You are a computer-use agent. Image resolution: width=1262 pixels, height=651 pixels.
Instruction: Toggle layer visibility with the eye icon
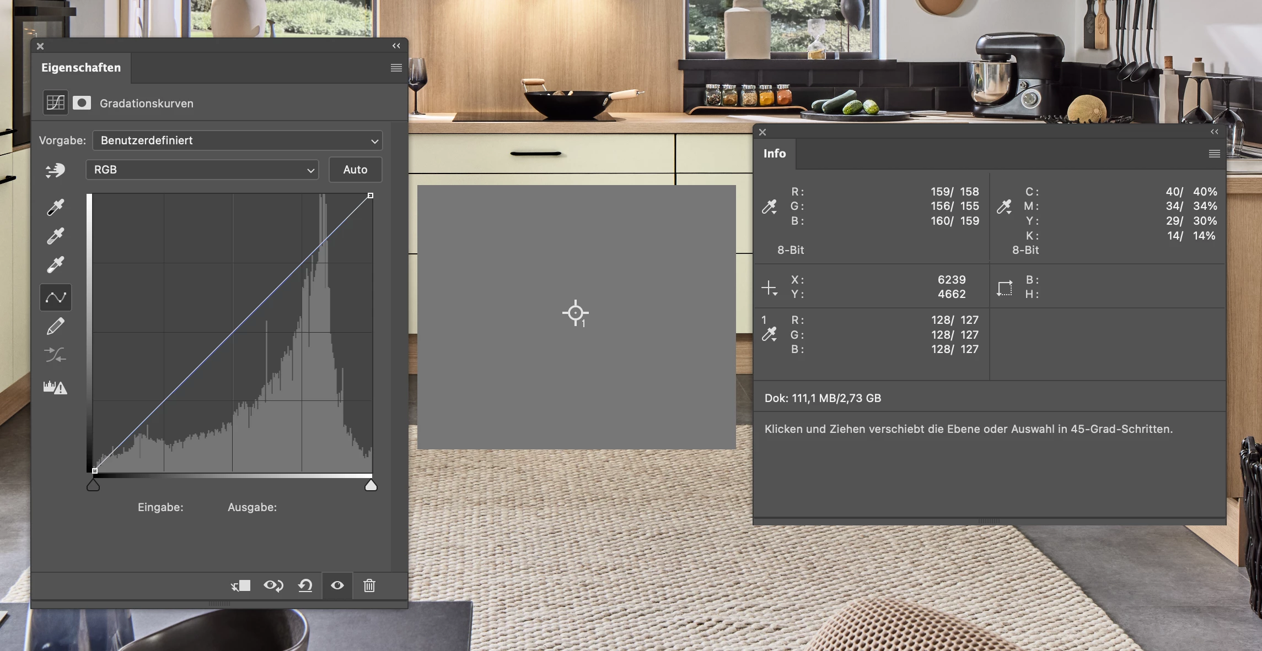tap(337, 585)
